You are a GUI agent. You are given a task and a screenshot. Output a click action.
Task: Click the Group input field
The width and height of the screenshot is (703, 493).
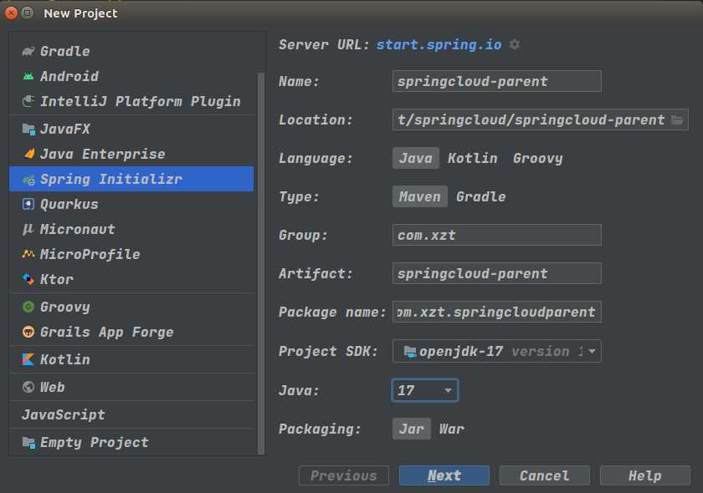pos(496,235)
